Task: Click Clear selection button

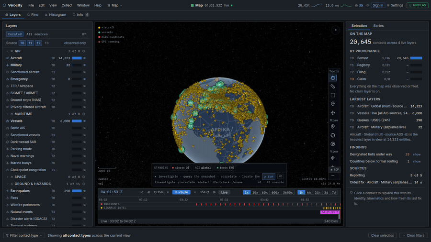Action: [382, 235]
